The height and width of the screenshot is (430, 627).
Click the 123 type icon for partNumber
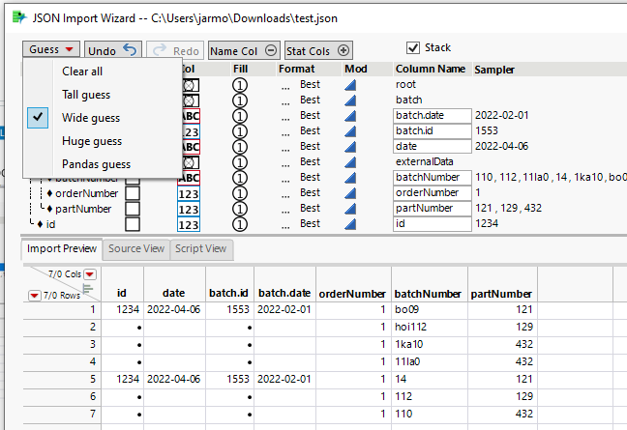[x=189, y=210]
